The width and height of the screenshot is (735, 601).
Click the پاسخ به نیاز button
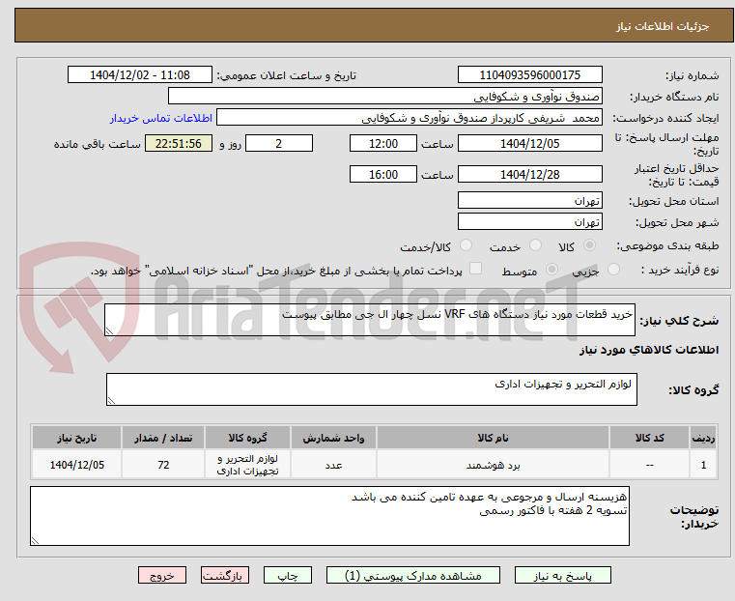tap(562, 575)
